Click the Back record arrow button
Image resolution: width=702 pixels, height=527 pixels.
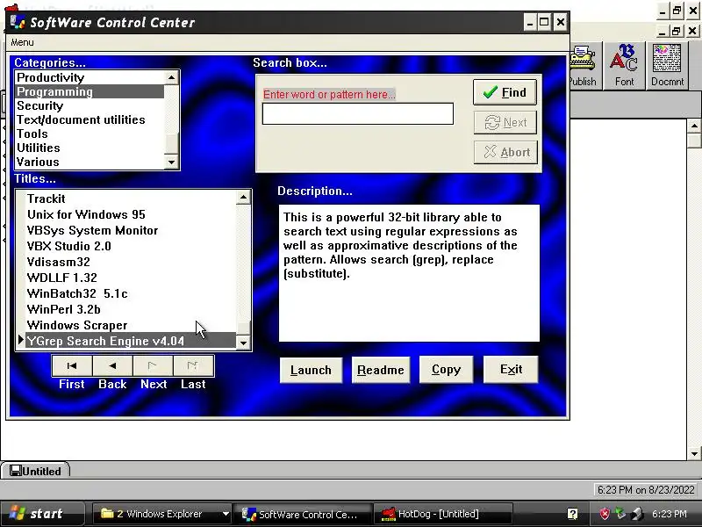click(x=112, y=365)
